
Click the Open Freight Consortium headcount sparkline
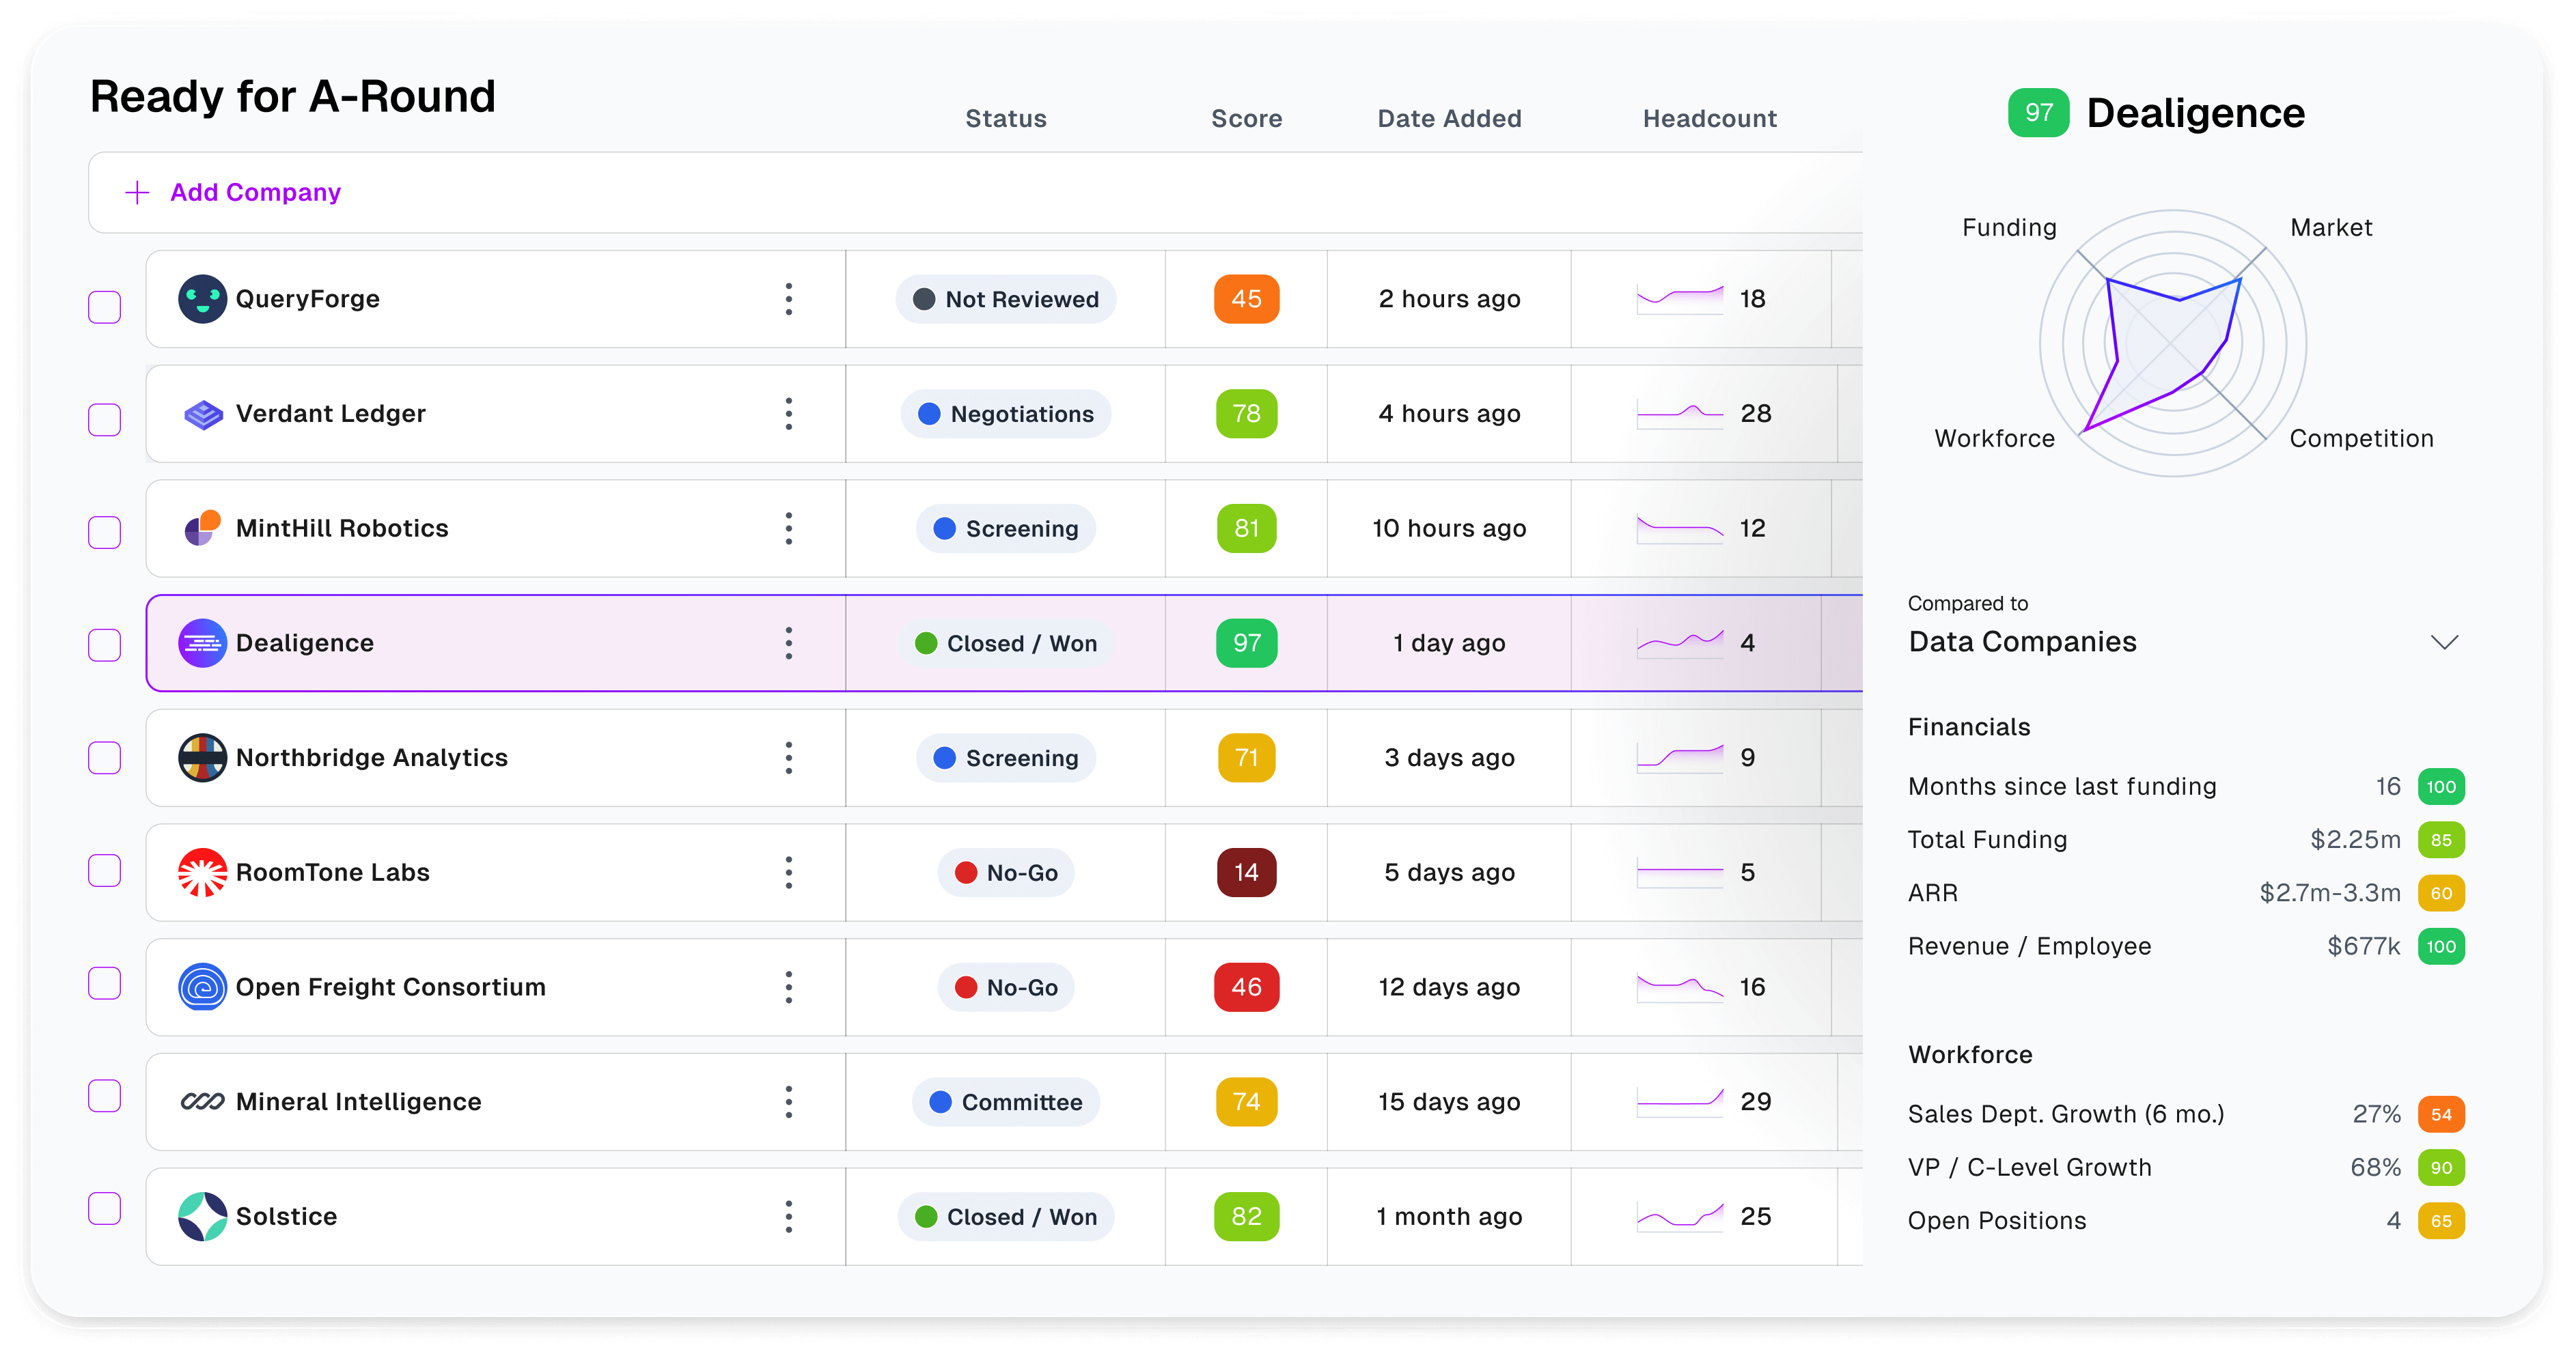1680,987
